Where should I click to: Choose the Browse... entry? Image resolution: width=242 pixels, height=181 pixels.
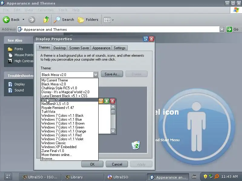(x=70, y=159)
